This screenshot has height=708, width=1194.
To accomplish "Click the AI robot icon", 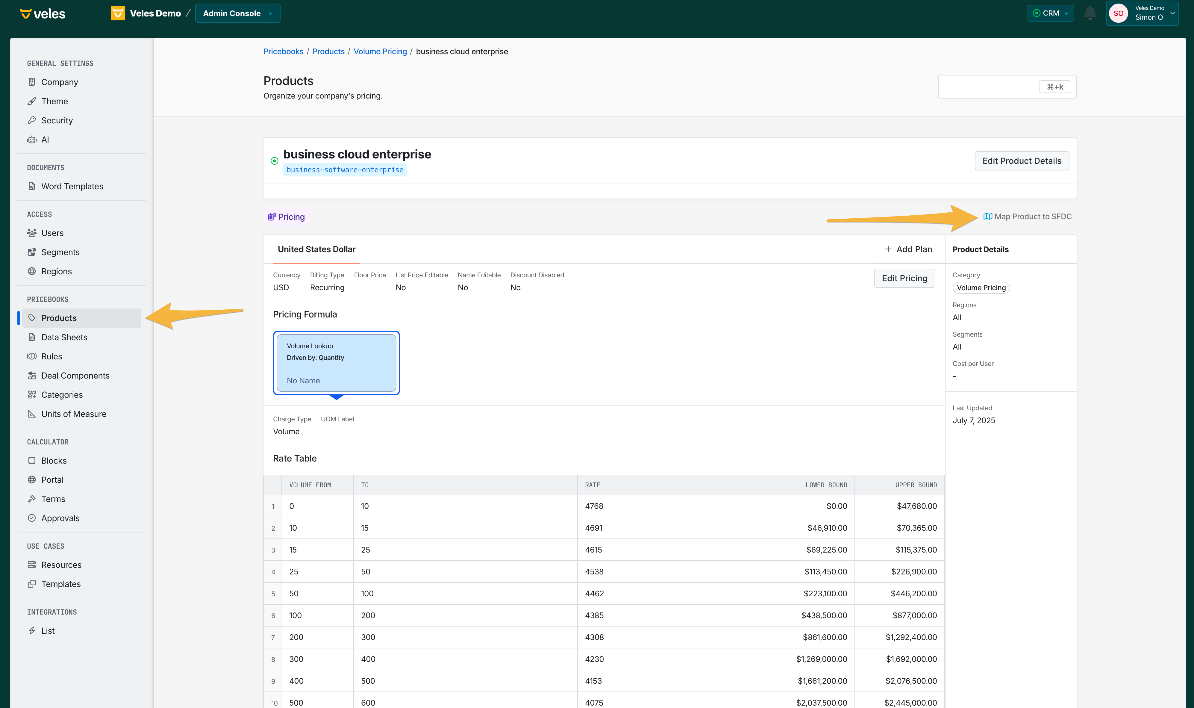I will 32,140.
